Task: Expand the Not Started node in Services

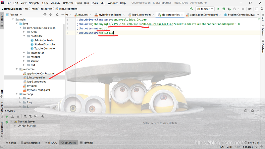Action: tap(15, 126)
